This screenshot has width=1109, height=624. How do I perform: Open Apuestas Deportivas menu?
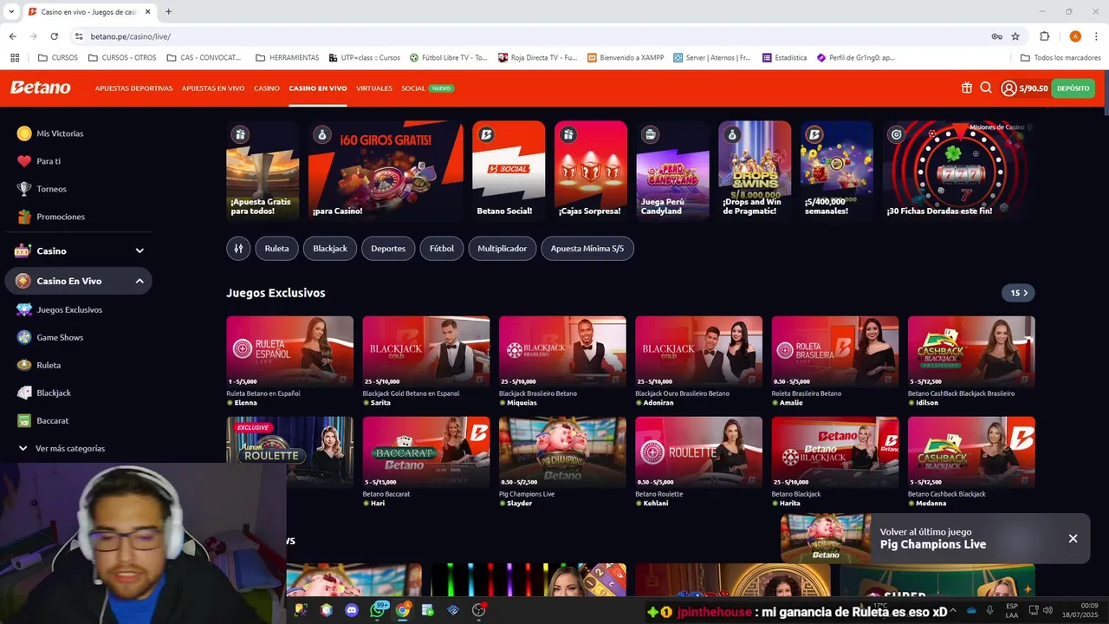click(133, 88)
